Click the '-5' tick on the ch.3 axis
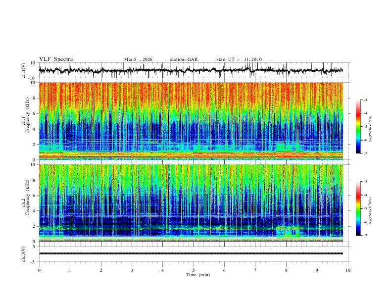This screenshot has height=303, width=392. click(33, 262)
